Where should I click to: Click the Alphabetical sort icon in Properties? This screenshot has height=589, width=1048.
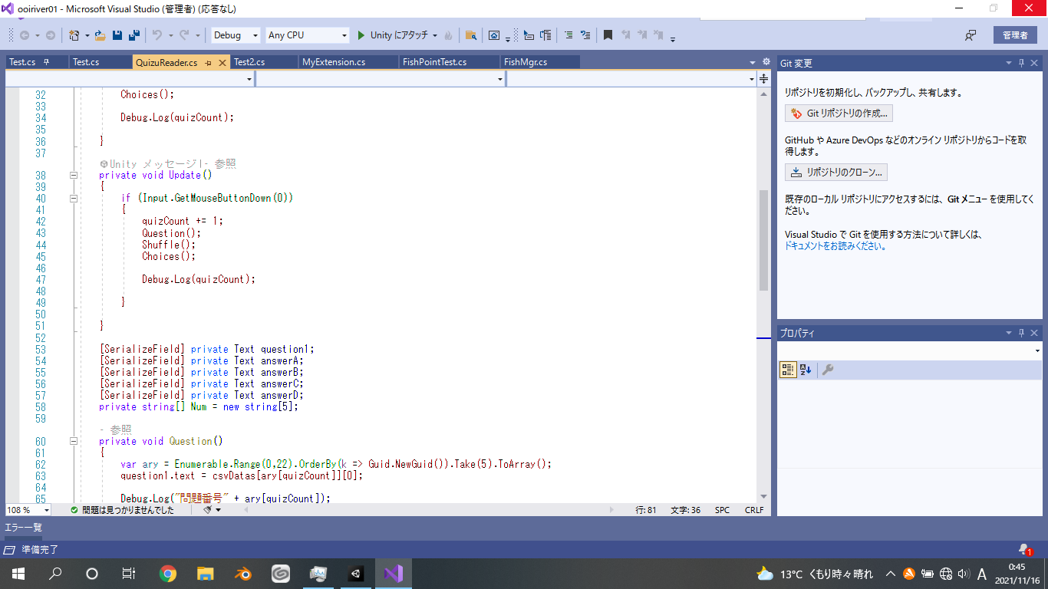coord(806,370)
